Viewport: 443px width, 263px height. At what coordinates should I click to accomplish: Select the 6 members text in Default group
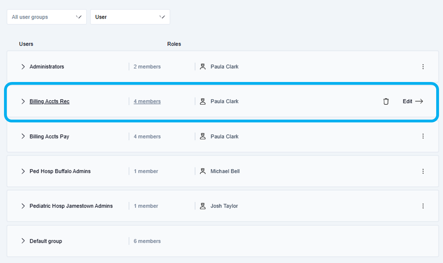tap(147, 241)
